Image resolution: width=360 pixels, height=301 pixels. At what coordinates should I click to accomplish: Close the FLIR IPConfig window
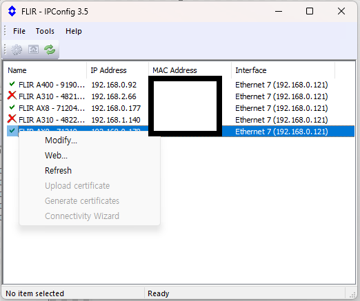(x=341, y=11)
